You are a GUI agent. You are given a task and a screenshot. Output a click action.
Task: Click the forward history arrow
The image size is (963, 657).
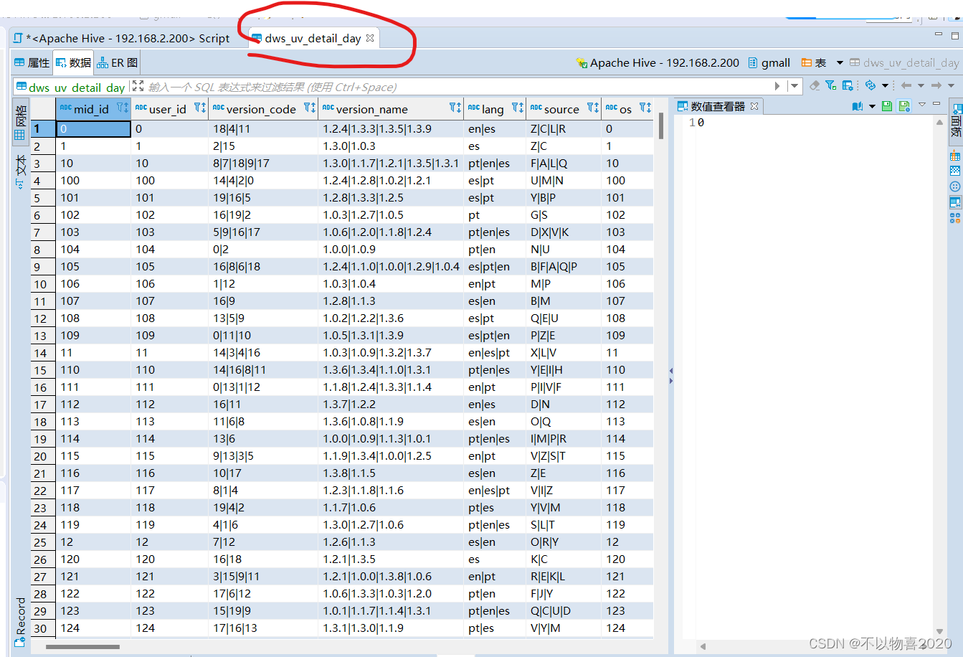pyautogui.click(x=936, y=85)
